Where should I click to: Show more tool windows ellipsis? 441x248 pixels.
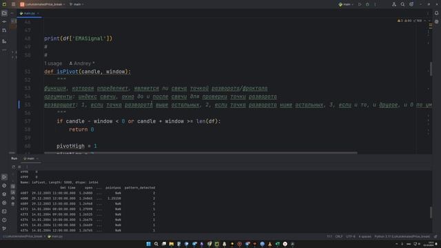coord(4,50)
